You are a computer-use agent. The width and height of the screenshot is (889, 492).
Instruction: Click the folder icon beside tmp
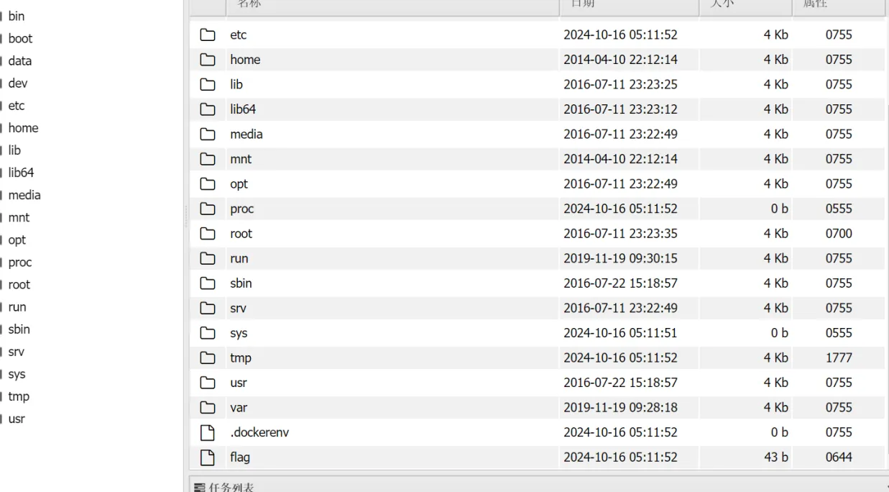click(x=208, y=357)
